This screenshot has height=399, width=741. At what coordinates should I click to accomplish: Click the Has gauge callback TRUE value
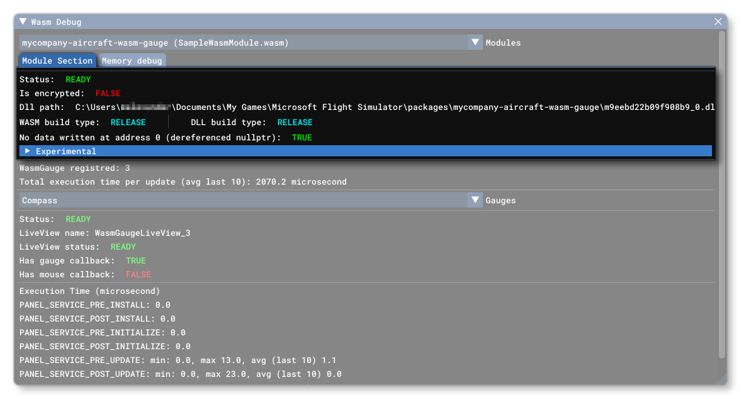136,261
